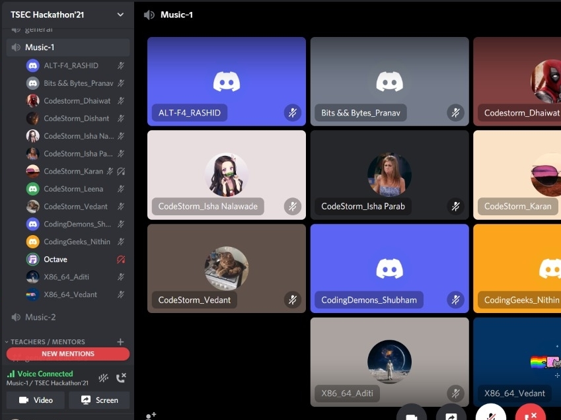
Task: Jump to New Mentions
Action: [67, 354]
